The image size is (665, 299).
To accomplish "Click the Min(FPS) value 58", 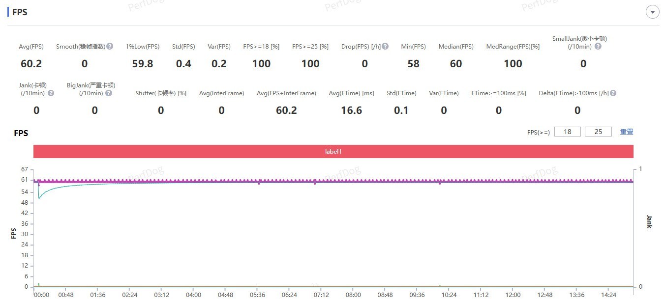I will click(x=413, y=64).
